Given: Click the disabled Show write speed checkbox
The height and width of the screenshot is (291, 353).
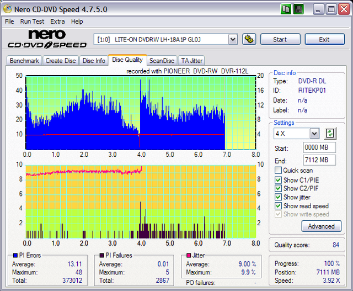Looking at the screenshot, I should tap(278, 214).
